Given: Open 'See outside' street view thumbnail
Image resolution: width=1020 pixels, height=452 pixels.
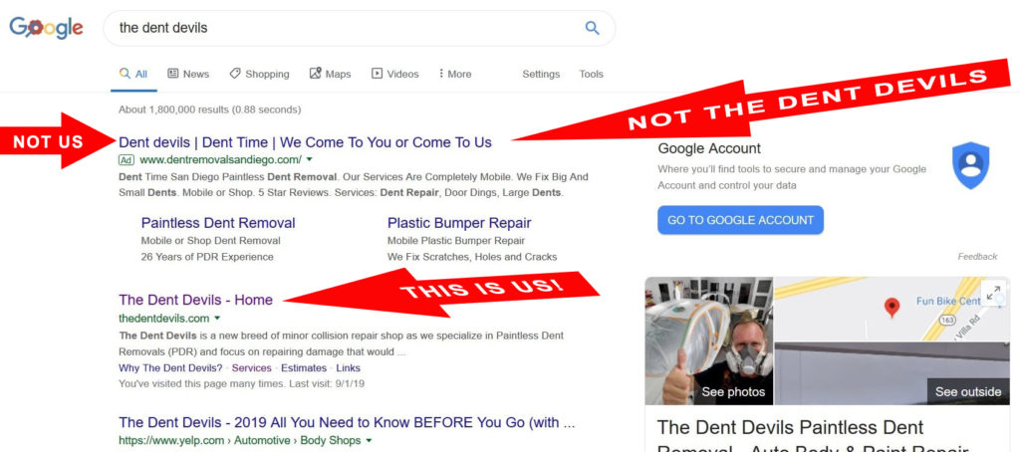Looking at the screenshot, I should point(892,373).
